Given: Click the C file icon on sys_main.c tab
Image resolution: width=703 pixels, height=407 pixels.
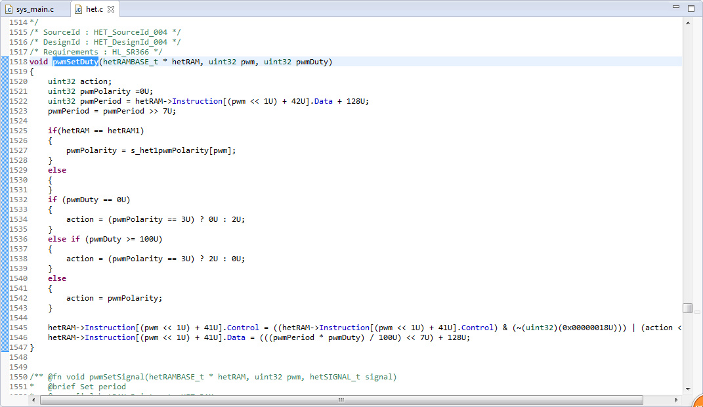Looking at the screenshot, I should (9, 9).
